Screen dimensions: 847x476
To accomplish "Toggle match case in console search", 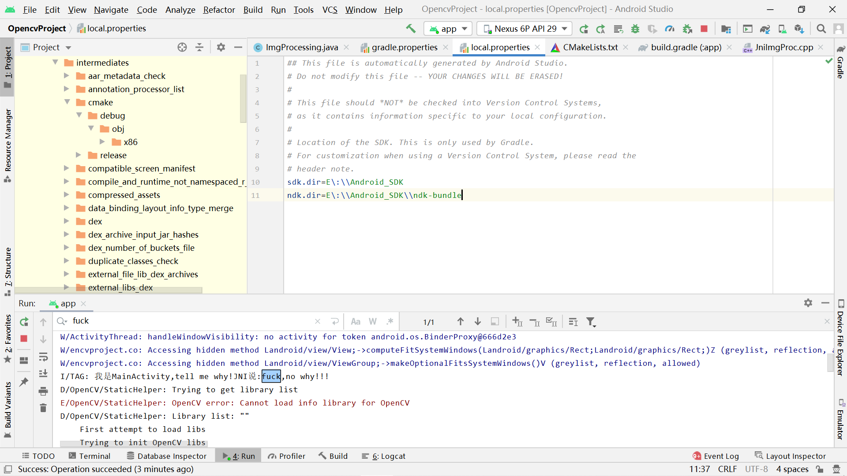I will tap(356, 321).
